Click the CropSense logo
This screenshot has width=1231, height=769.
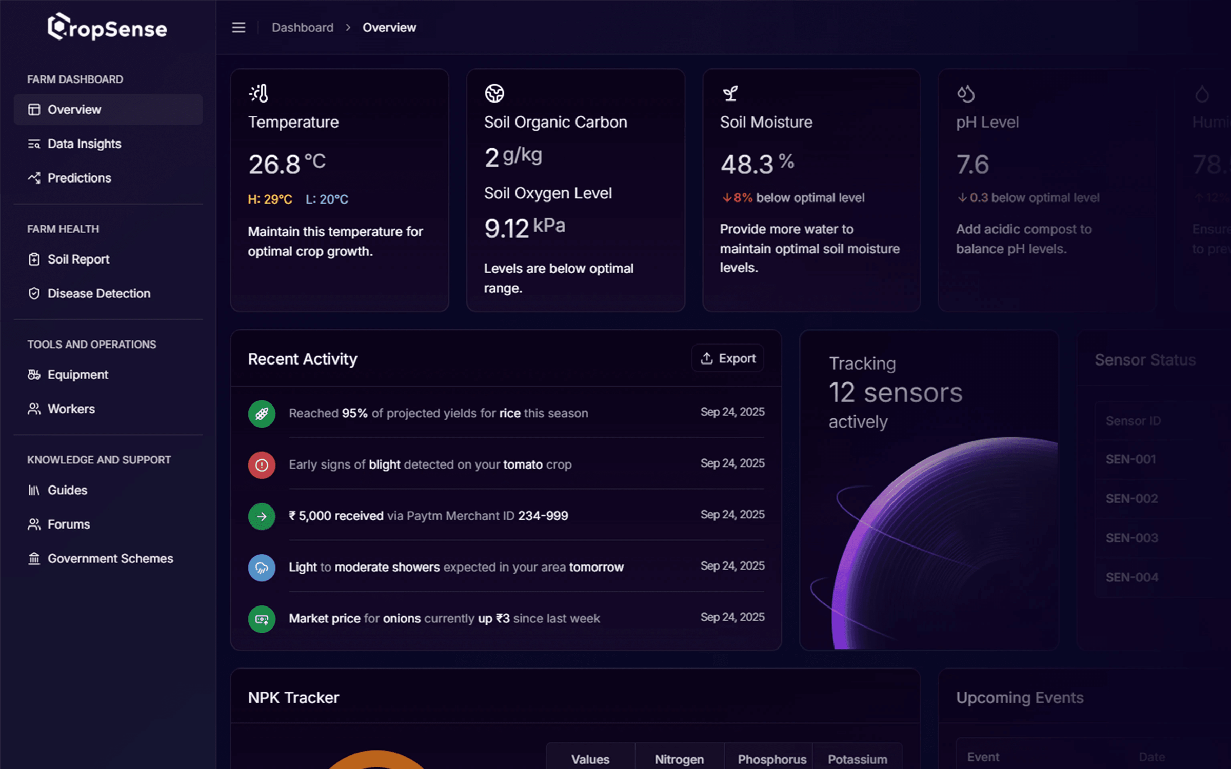point(107,28)
